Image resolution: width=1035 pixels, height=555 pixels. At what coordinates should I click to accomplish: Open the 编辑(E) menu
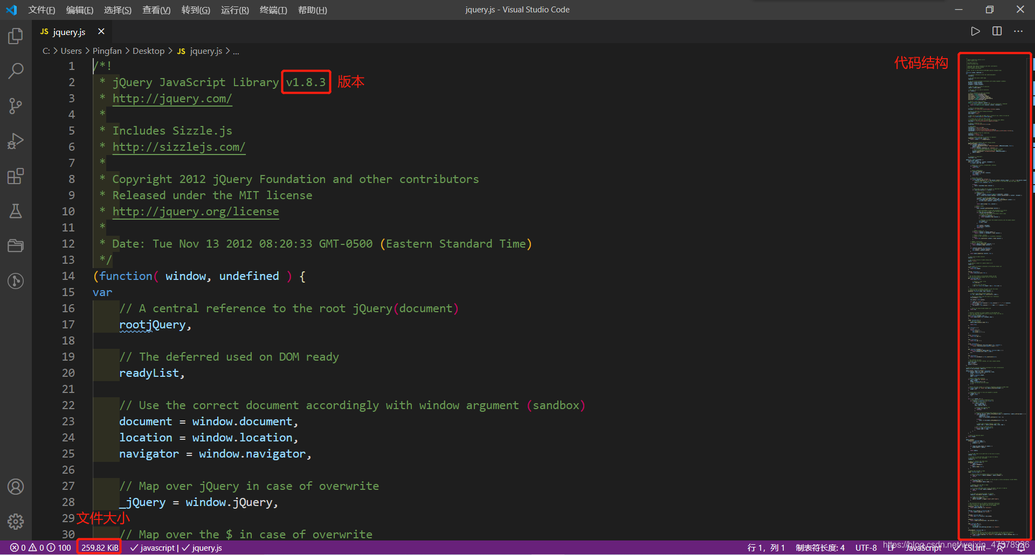click(80, 10)
